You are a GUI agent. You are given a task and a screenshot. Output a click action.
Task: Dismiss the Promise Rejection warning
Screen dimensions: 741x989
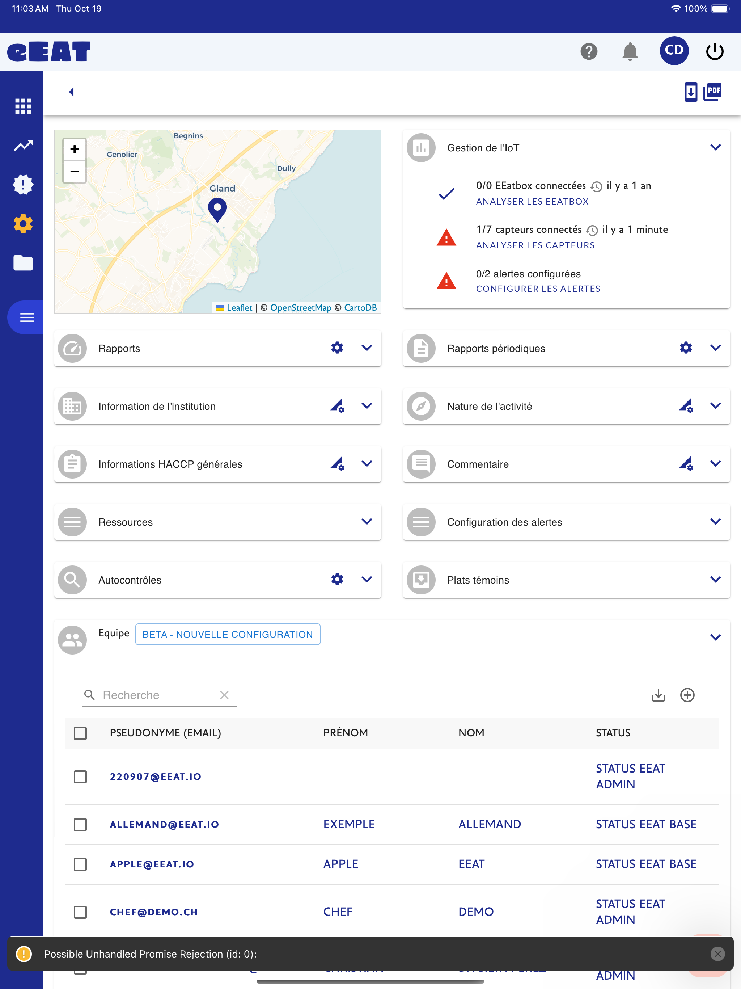tap(717, 954)
